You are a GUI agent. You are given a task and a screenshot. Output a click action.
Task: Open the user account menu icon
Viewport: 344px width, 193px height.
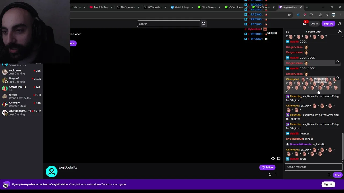[x=340, y=24]
